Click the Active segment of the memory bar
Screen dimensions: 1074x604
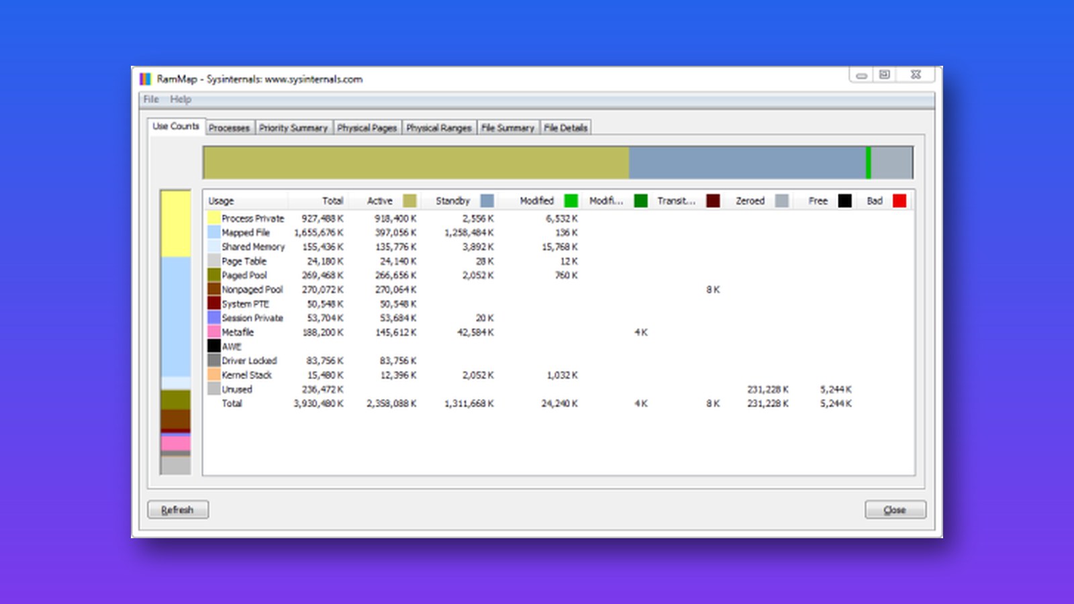(416, 163)
